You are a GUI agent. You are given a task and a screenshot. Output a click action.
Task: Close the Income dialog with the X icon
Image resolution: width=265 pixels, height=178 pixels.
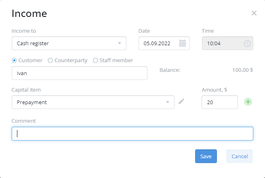point(254,13)
